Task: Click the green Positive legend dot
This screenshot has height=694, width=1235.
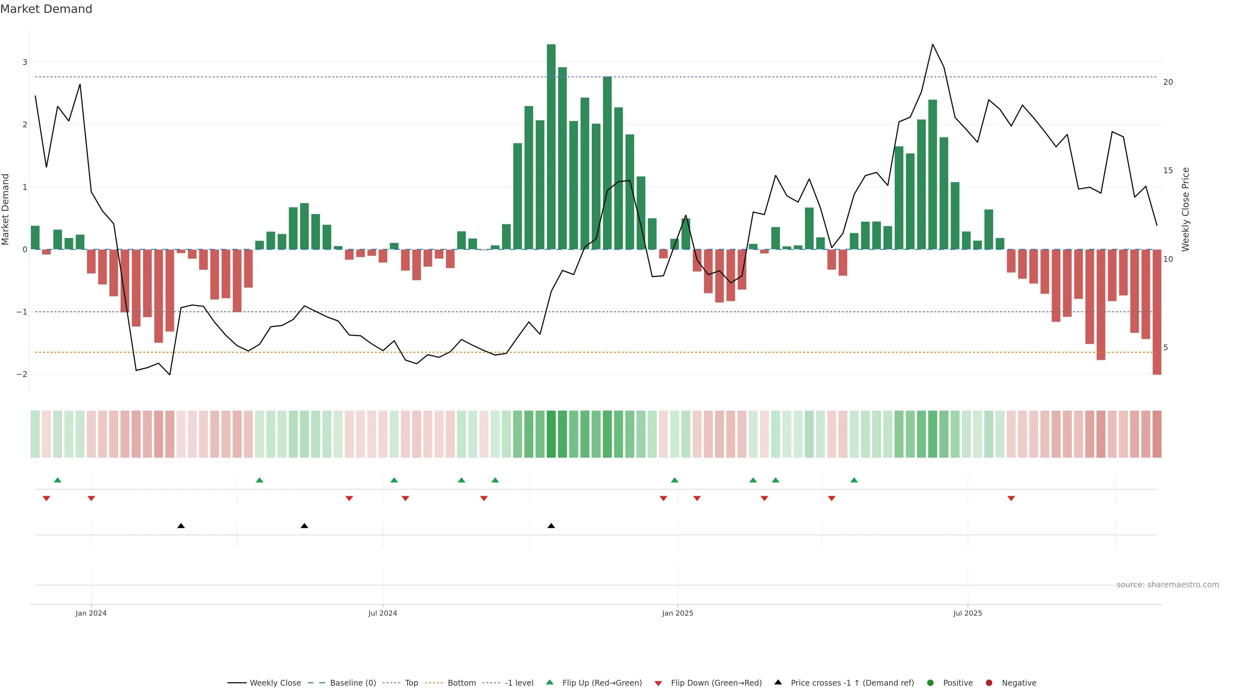Action: click(930, 682)
